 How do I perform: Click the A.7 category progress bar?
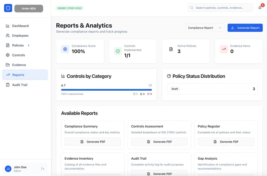106,89
